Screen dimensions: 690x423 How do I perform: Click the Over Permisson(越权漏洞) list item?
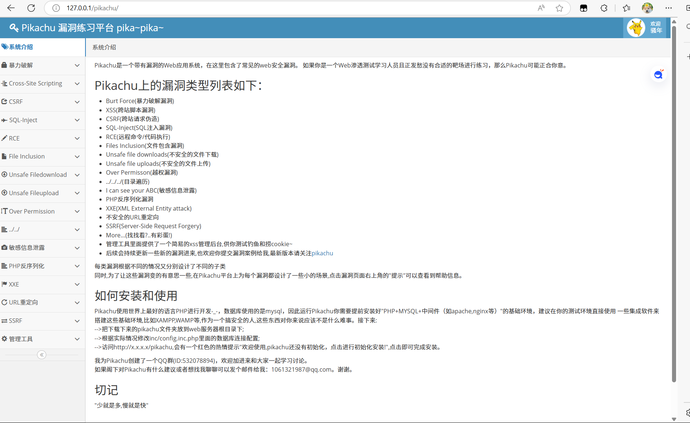point(142,172)
